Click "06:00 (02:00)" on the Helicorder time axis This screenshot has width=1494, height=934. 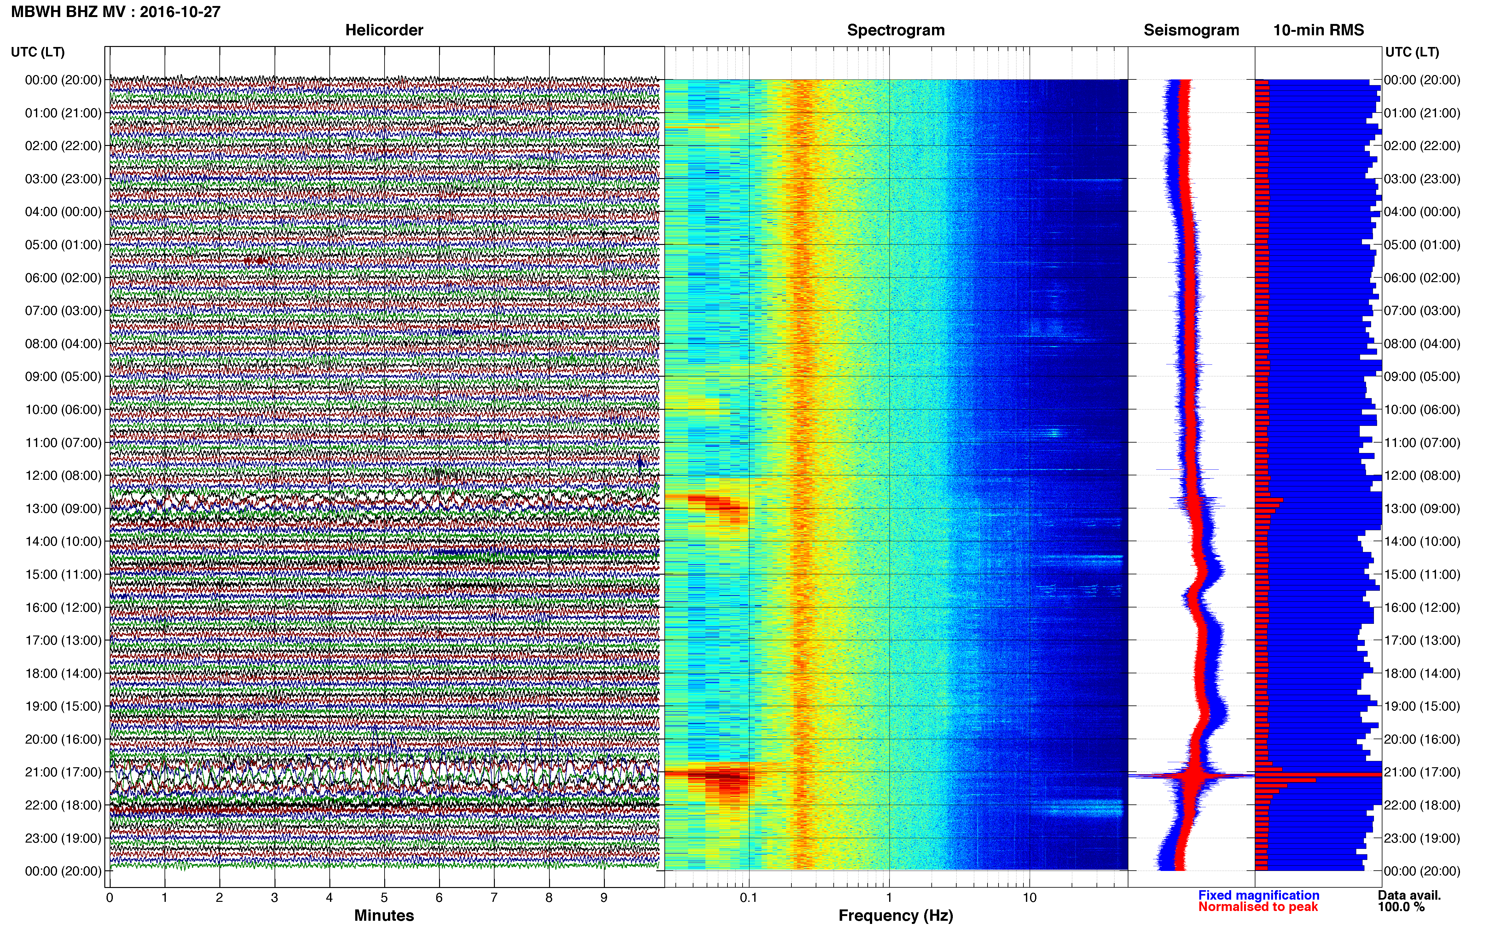point(63,278)
